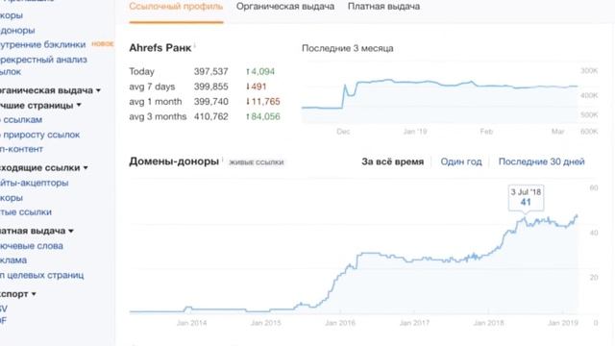The width and height of the screenshot is (615, 346).
Task: Open Перекрестный анализ ссылок link
Action: (x=43, y=65)
